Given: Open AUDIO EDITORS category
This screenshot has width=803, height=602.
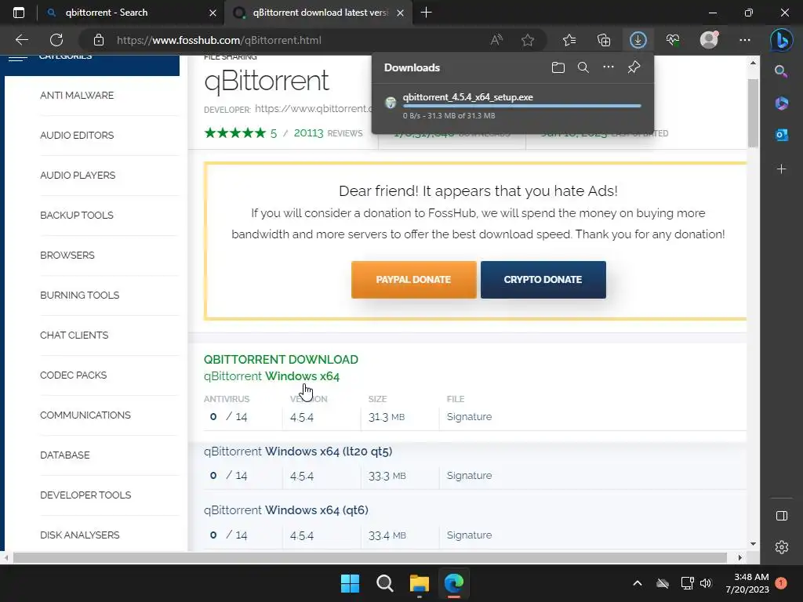Looking at the screenshot, I should 77,135.
